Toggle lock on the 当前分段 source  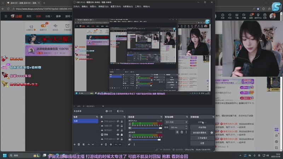pos(122,126)
